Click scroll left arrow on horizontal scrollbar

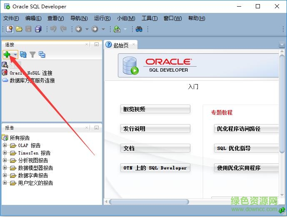106,202
